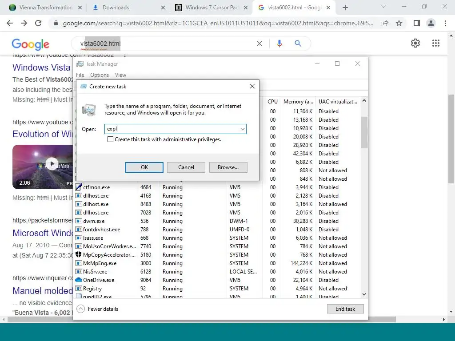Open the 'Manuel molded' result link

pos(43,290)
